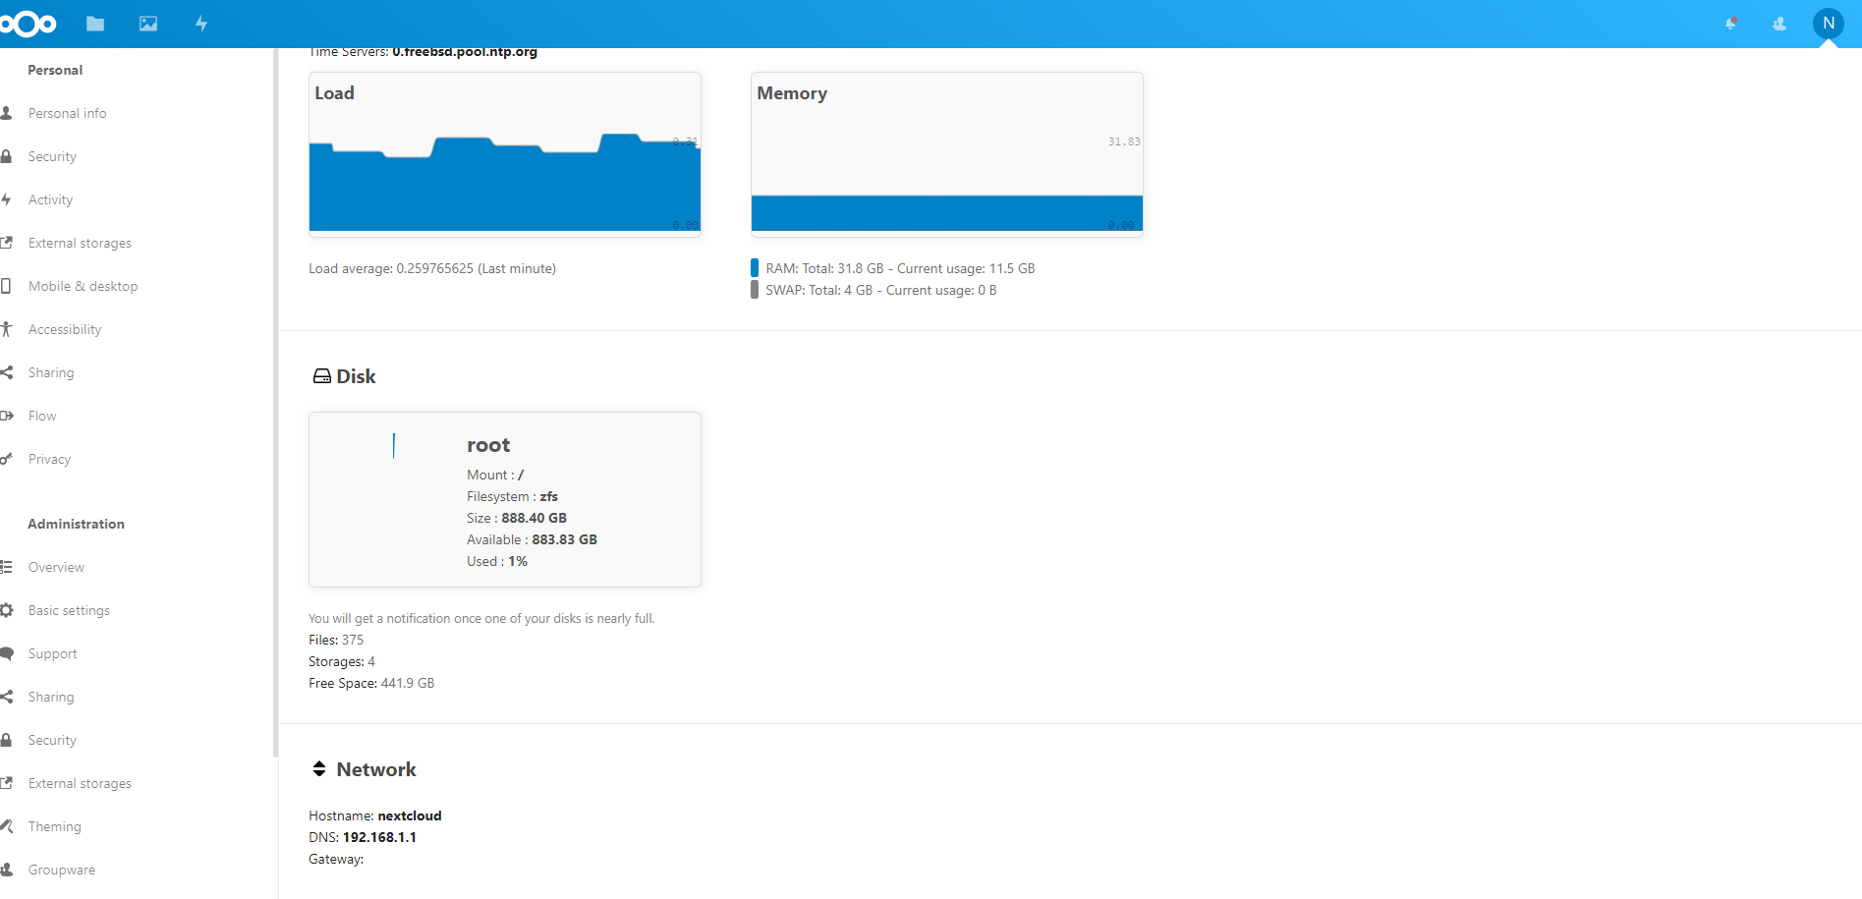Click the Load graph chart
This screenshot has width=1862, height=899.
pos(505,154)
